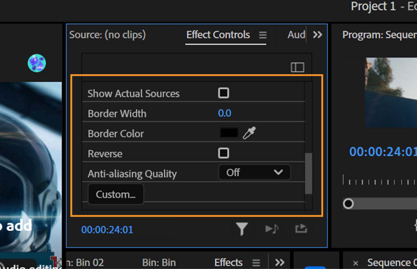This screenshot has height=269, width=417.
Task: Open the overflow chevron beside the Effects tab
Action: pyautogui.click(x=280, y=262)
